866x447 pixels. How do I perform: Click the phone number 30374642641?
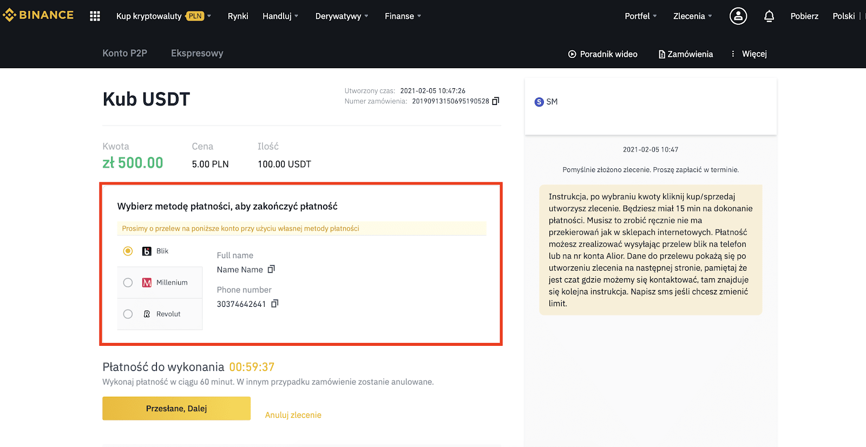click(x=241, y=304)
